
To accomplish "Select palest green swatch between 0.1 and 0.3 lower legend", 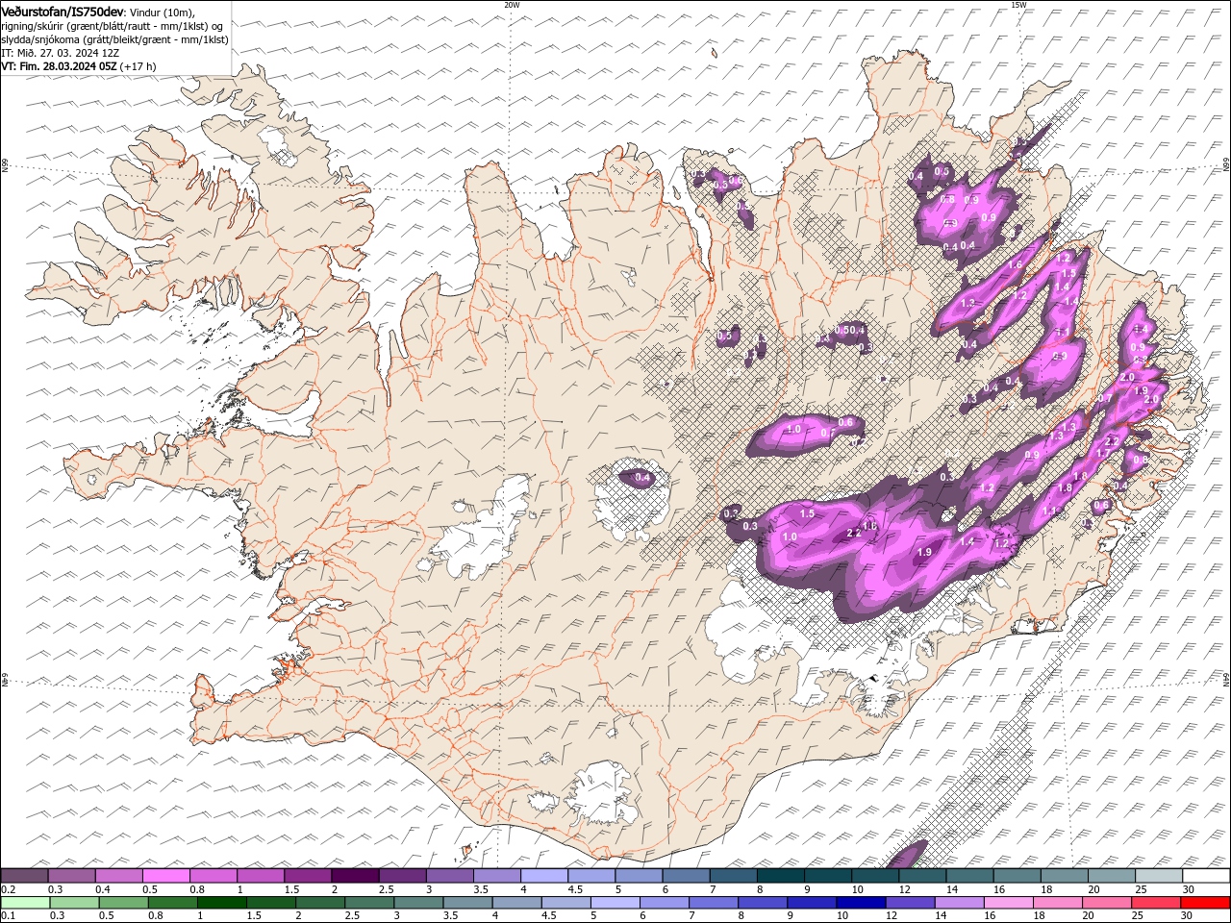I will click(24, 902).
